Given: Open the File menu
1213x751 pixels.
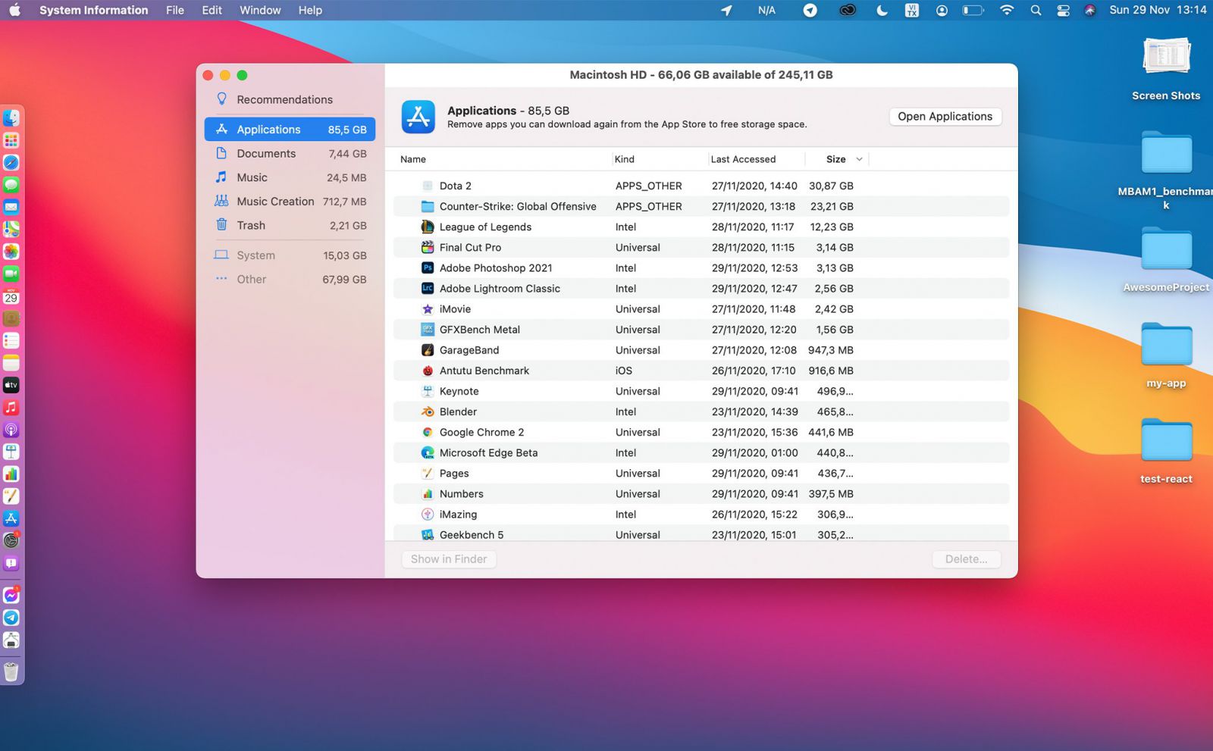Looking at the screenshot, I should (175, 10).
